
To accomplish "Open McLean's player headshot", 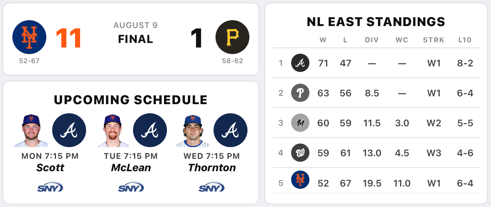I will click(113, 131).
